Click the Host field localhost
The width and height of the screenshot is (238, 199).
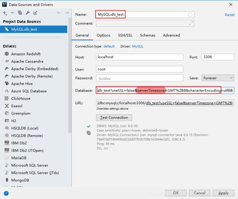click(x=140, y=57)
